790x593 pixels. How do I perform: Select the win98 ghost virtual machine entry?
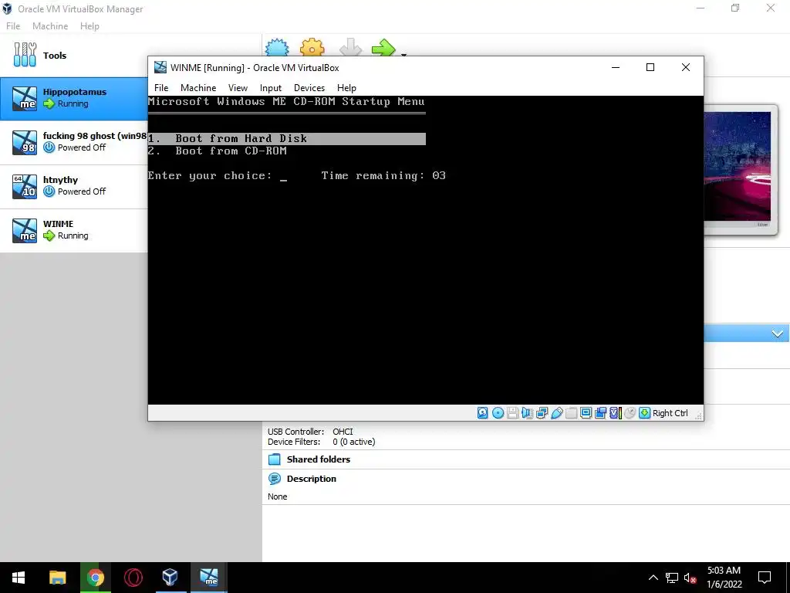[73, 142]
